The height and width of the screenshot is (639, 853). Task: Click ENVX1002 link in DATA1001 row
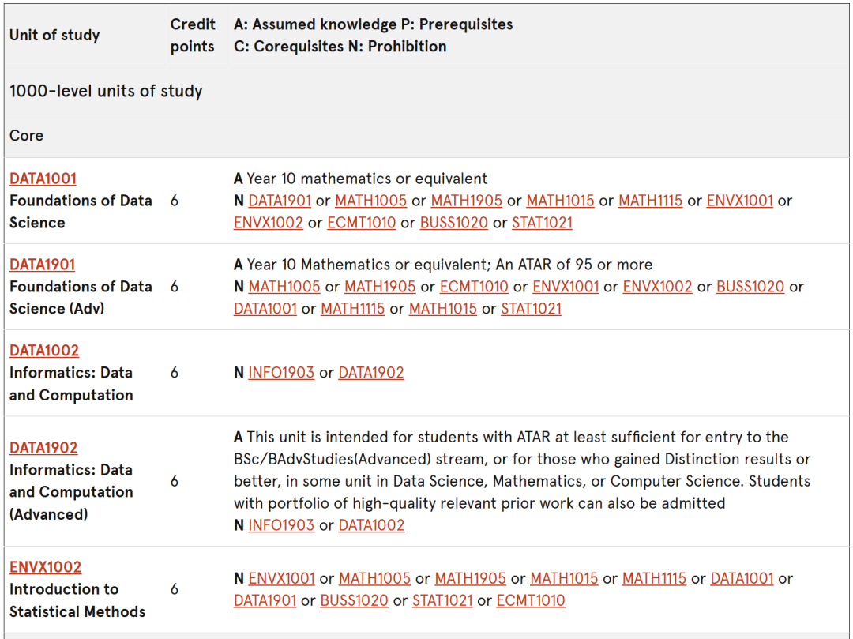click(269, 223)
